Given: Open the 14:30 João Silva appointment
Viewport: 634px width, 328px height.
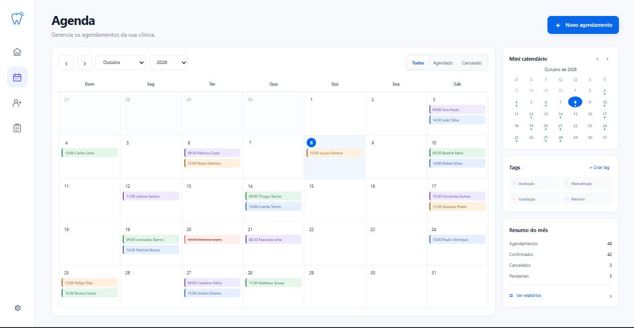Looking at the screenshot, I should pyautogui.click(x=457, y=120).
